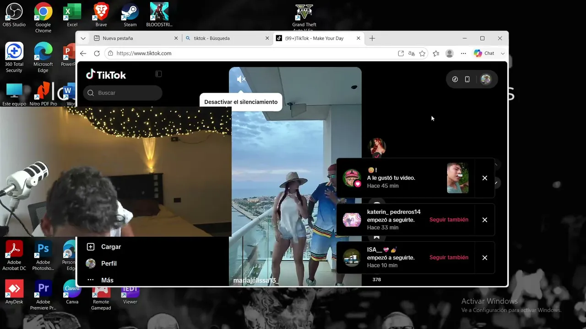586x329 pixels.
Task: Select the TikTok - Make Your Day tab
Action: [319, 38]
